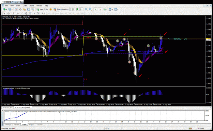Expand the Arrows objects dropdown arrow

coord(45,13)
